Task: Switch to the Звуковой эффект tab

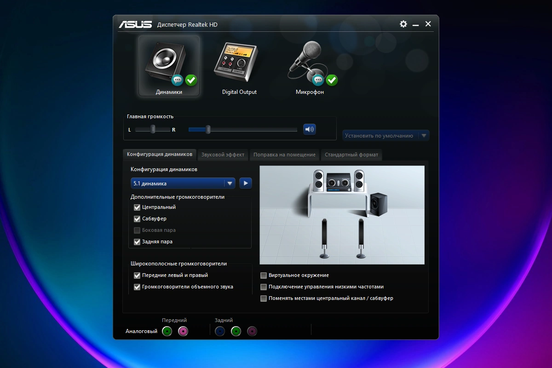Action: click(x=223, y=155)
